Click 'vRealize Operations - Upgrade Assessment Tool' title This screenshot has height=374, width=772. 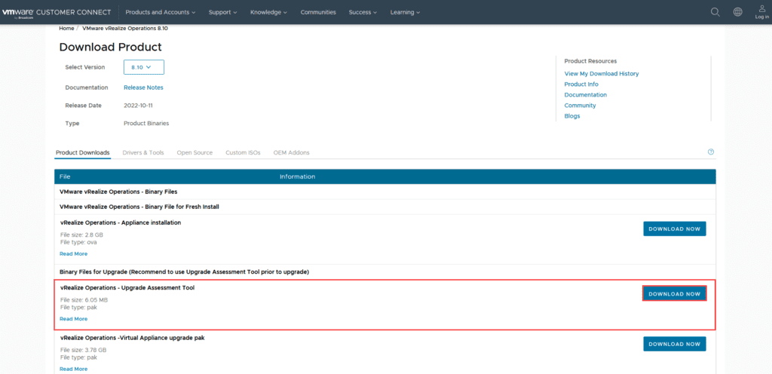[127, 287]
